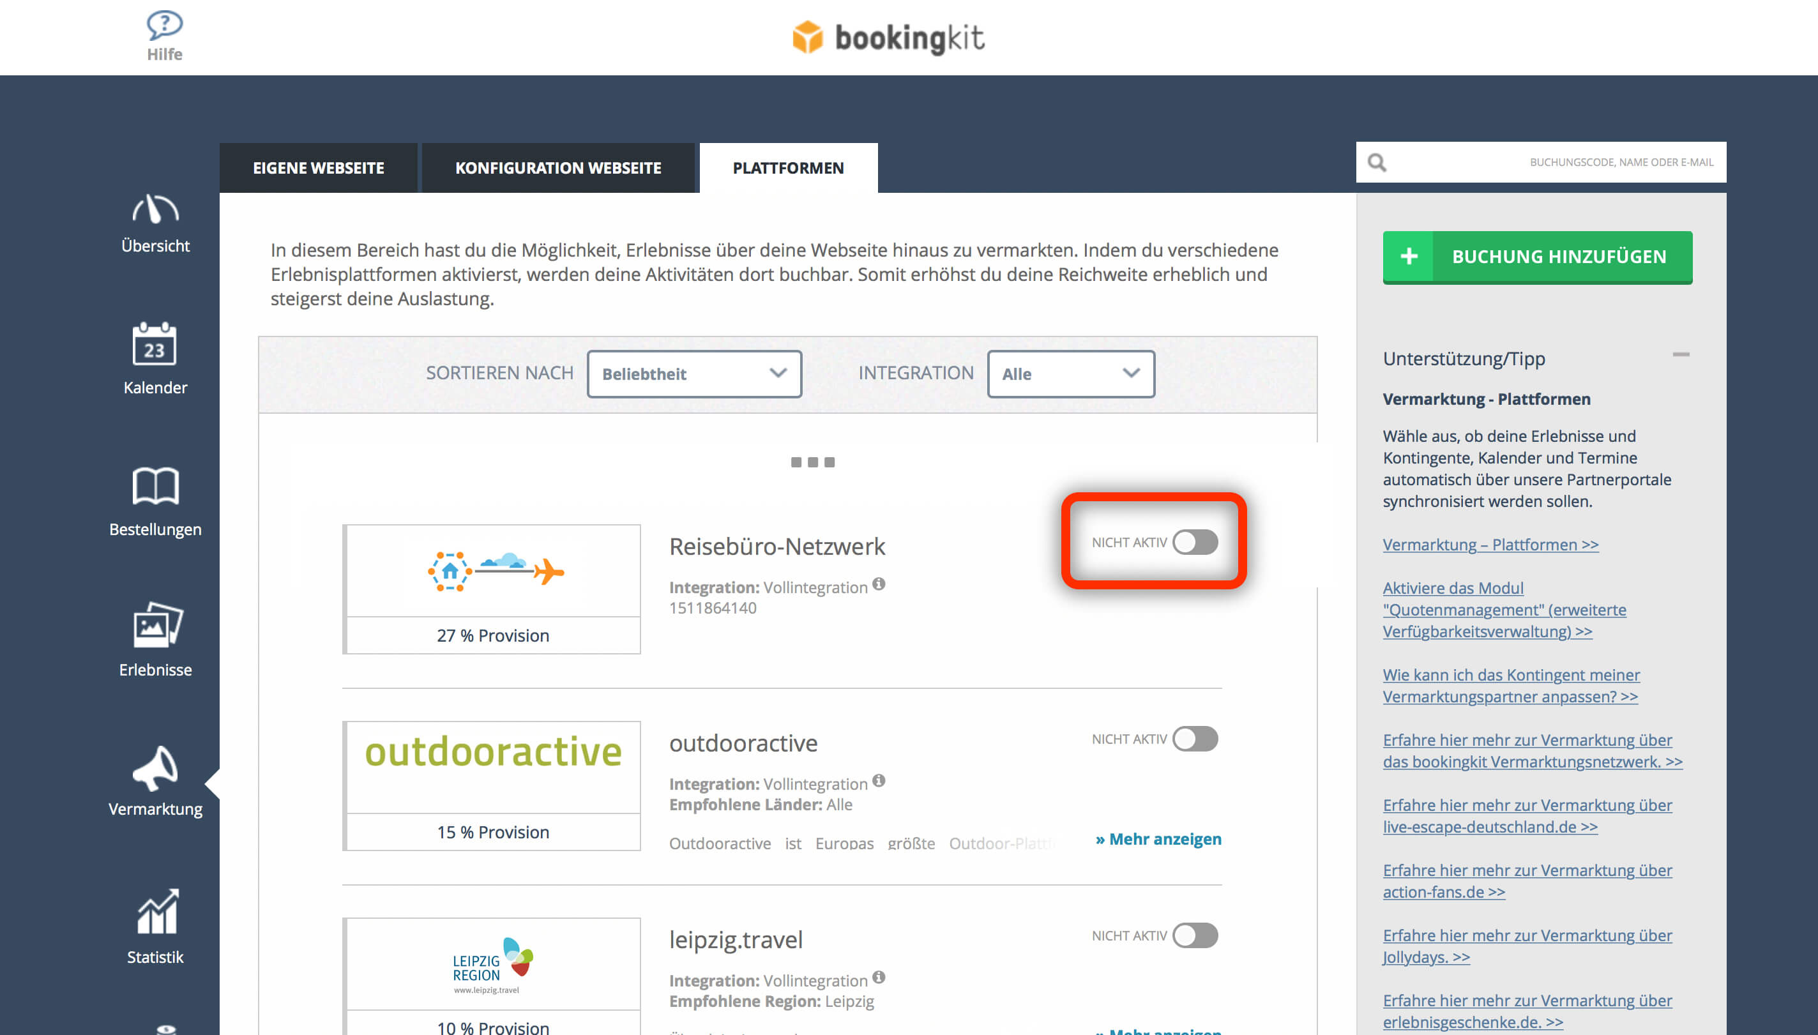Click the integration ID 1511864140

pos(713,608)
